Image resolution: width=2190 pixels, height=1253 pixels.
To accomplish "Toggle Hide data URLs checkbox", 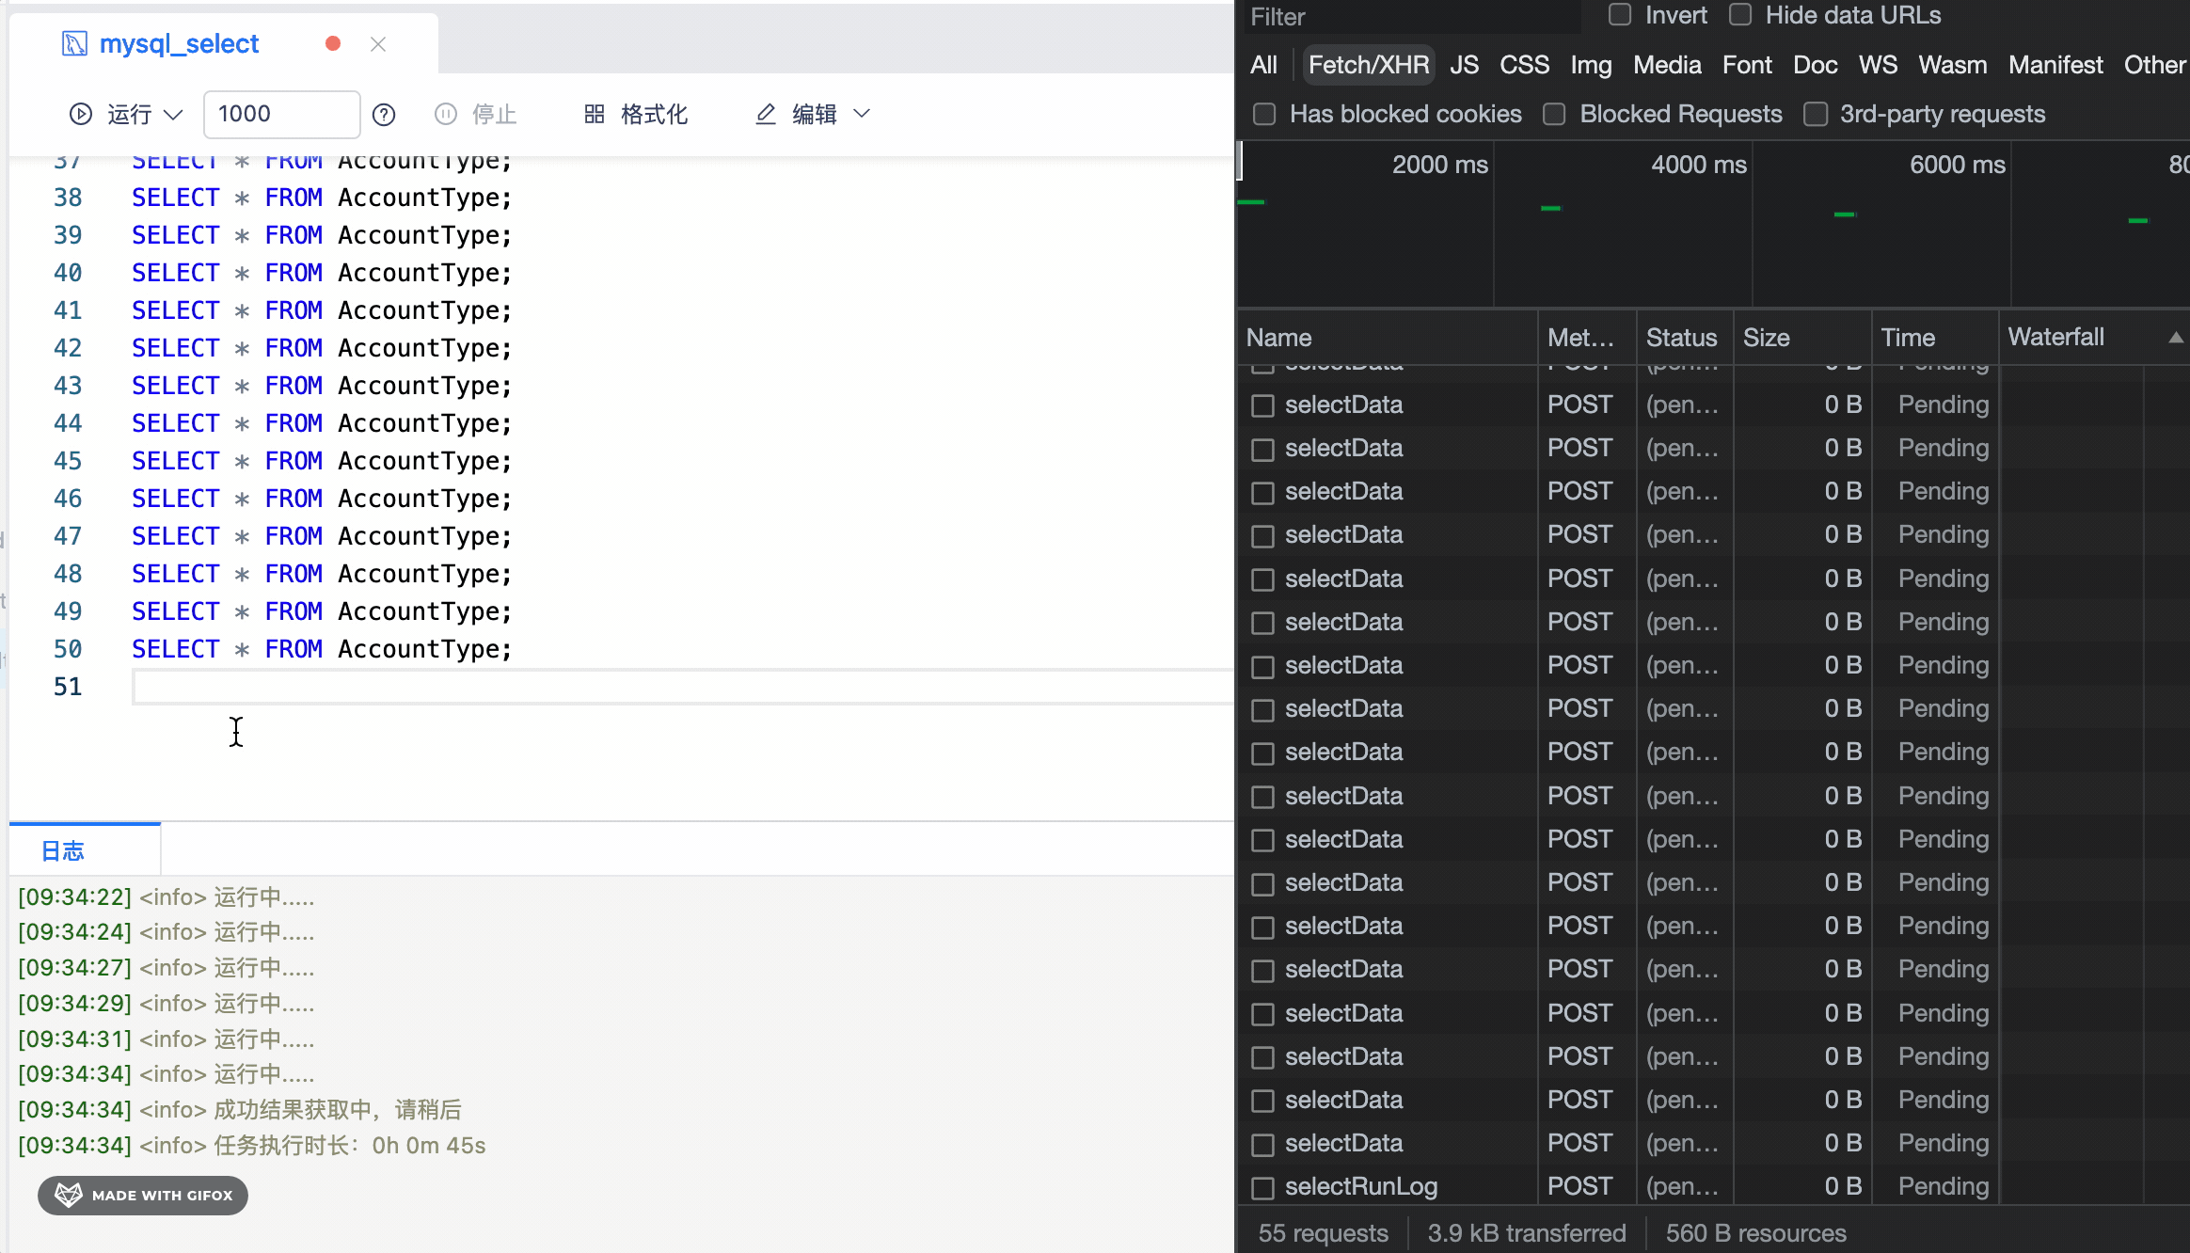I will pyautogui.click(x=1740, y=15).
